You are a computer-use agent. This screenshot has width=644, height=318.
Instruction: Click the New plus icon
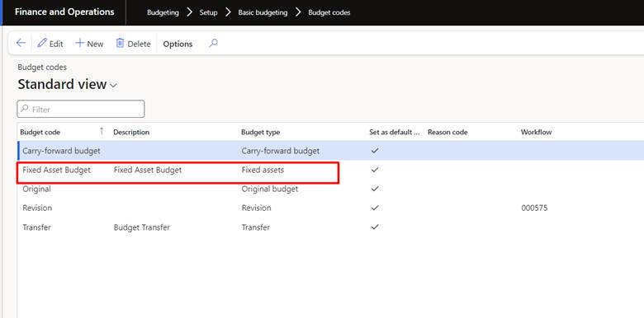pyautogui.click(x=80, y=43)
